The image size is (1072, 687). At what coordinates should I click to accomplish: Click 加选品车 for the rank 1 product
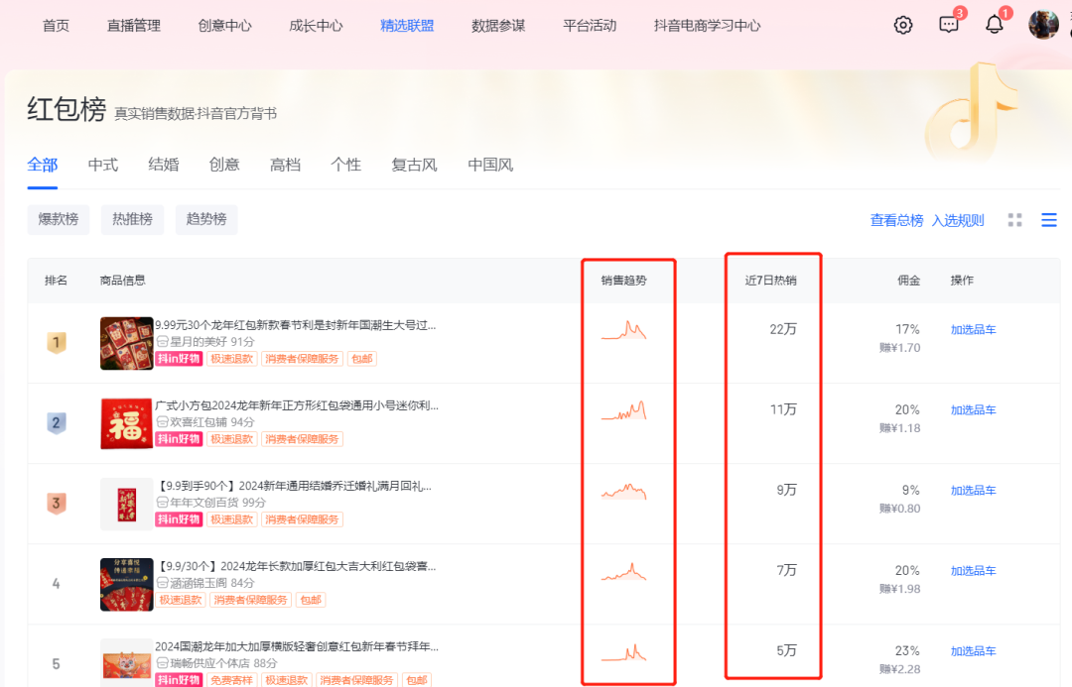pyautogui.click(x=973, y=328)
